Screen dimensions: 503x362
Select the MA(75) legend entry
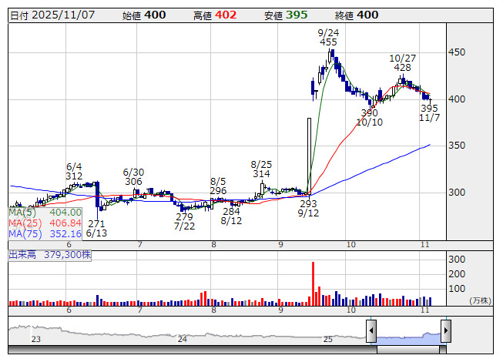(x=45, y=233)
